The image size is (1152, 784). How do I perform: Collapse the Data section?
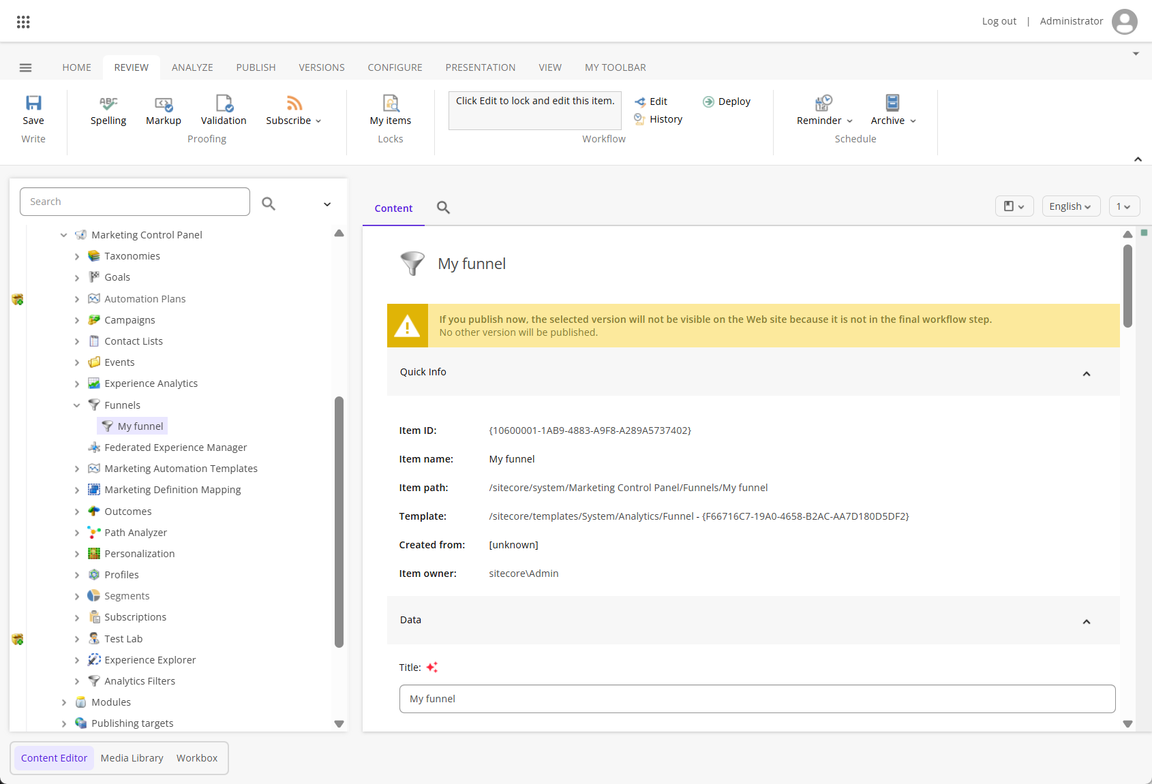click(x=1087, y=621)
